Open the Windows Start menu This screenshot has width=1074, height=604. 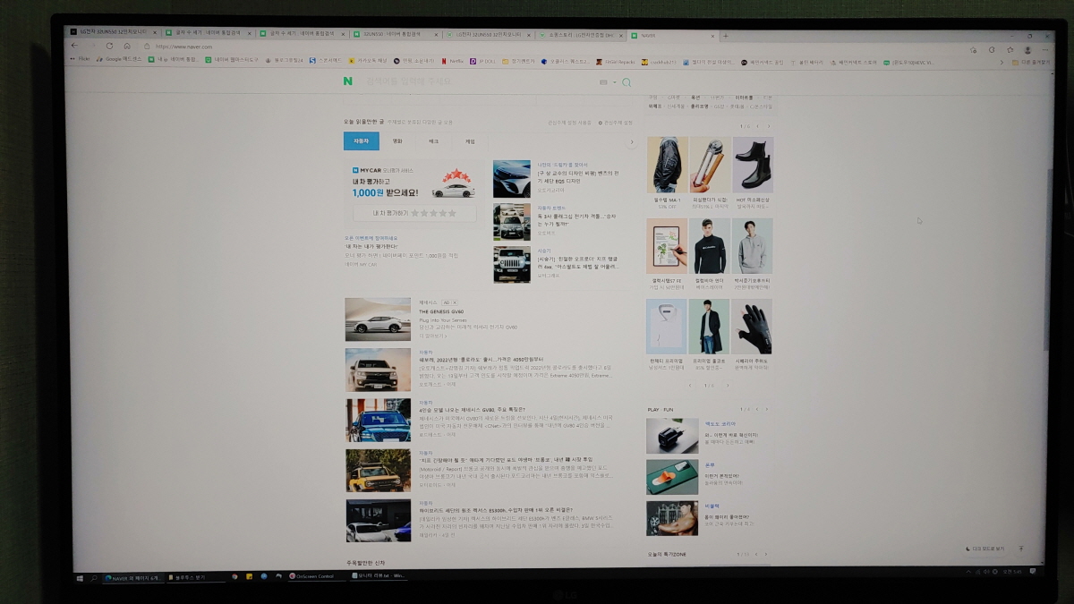[x=79, y=577]
